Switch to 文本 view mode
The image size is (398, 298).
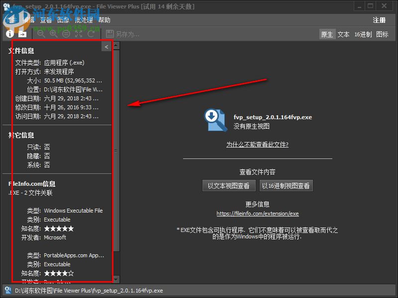click(343, 34)
